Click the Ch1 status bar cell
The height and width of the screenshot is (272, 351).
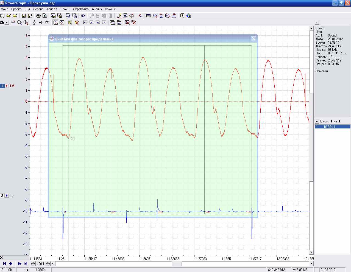pos(11,270)
